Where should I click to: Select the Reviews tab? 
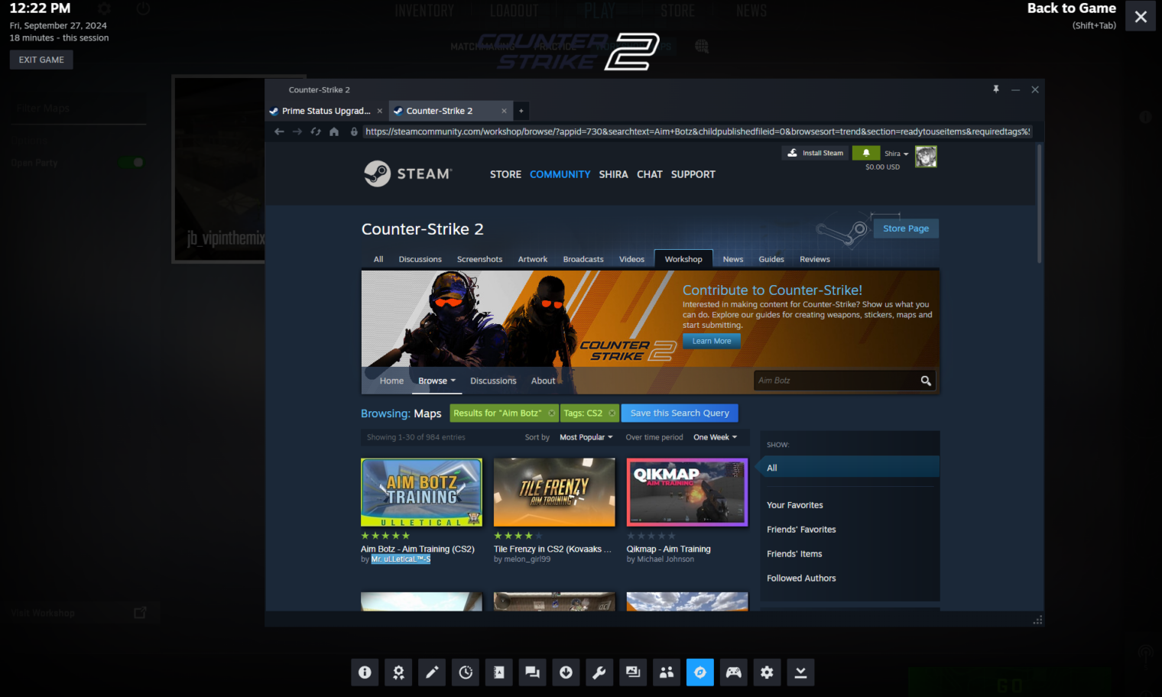(815, 259)
